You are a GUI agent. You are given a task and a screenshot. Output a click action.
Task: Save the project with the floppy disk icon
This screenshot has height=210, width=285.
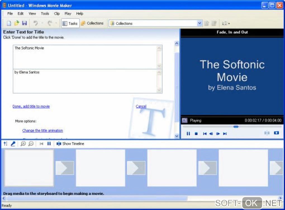(24, 23)
